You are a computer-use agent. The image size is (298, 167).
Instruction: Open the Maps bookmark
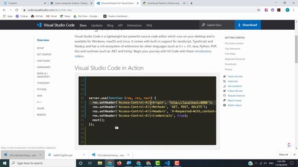coord(65,16)
